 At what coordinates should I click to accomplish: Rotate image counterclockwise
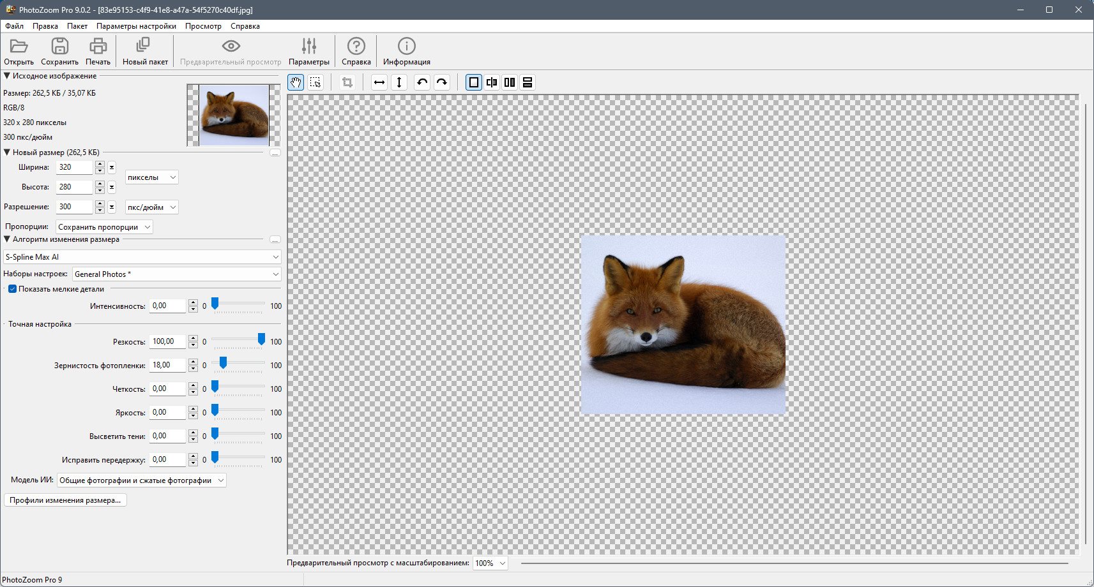click(422, 82)
